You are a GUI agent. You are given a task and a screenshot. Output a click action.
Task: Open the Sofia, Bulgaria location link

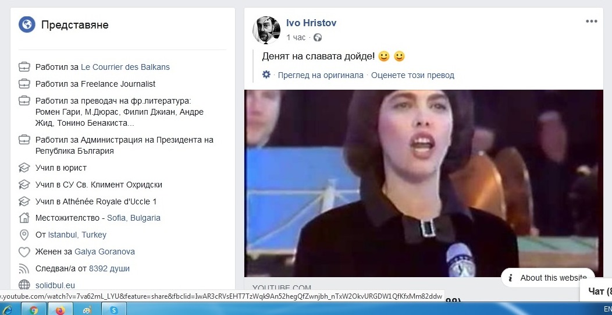coord(134,218)
